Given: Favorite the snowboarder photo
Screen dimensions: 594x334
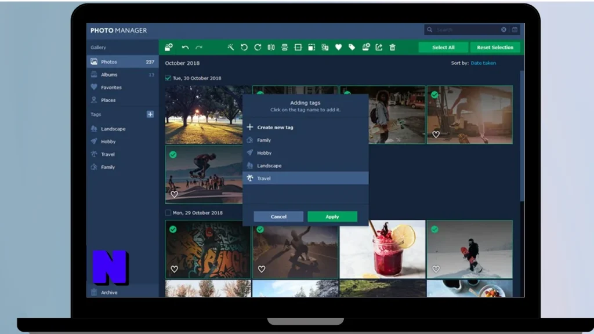Looking at the screenshot, I should coord(436,269).
